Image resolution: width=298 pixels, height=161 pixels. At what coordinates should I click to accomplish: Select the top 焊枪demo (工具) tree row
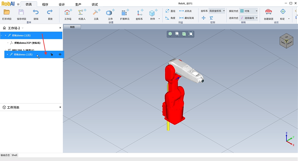click(31, 35)
